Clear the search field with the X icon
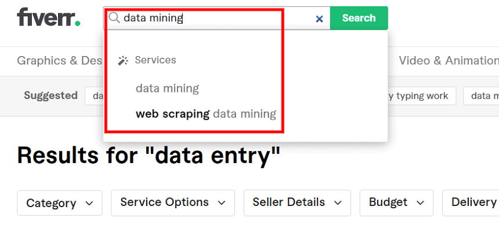Viewport: 499px width, 236px height. [319, 19]
